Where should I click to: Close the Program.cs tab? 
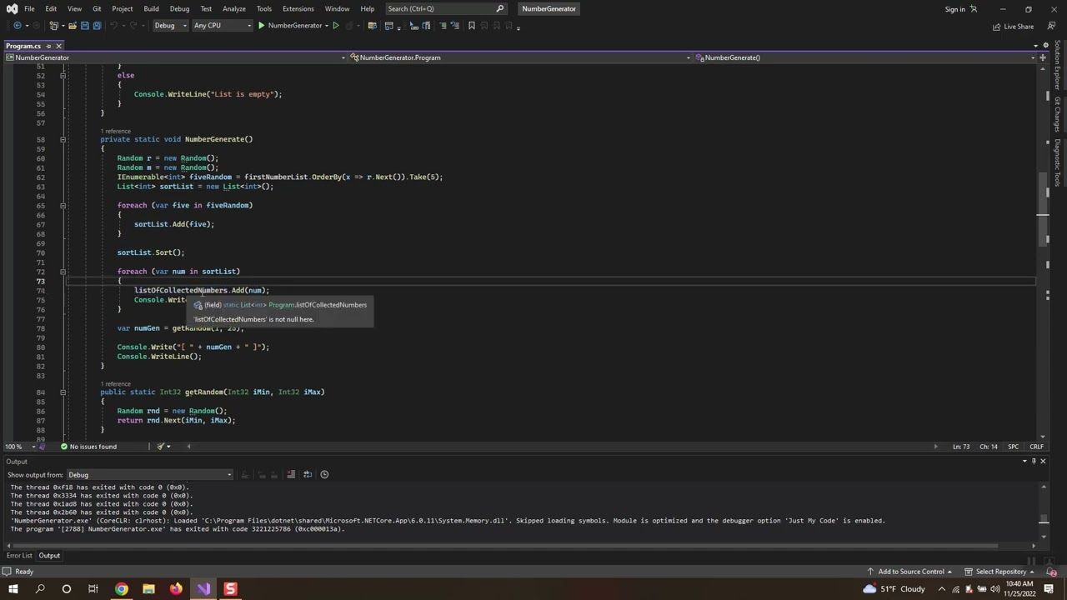[x=58, y=46]
